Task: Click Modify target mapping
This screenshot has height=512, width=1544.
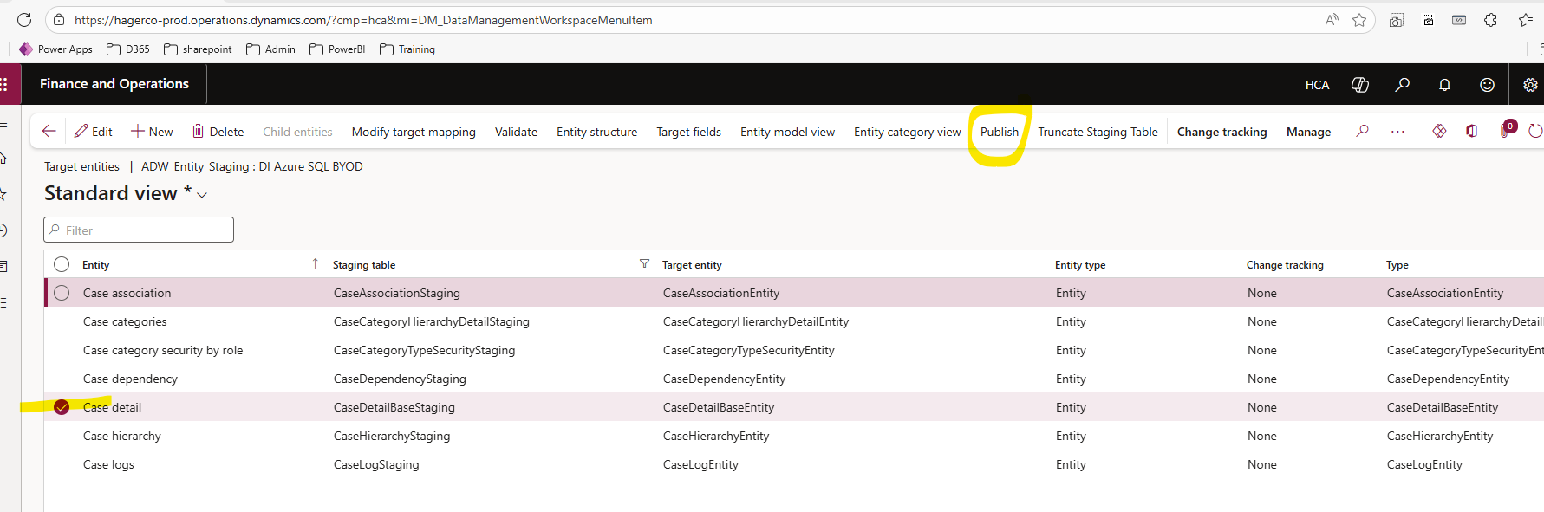Action: pyautogui.click(x=414, y=132)
